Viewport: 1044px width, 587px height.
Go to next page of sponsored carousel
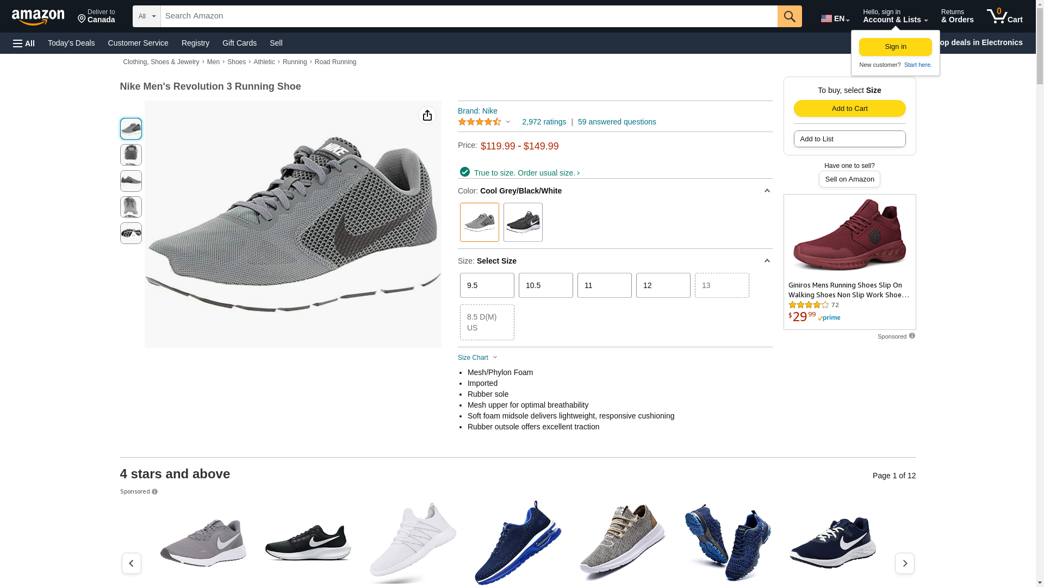coord(905,564)
